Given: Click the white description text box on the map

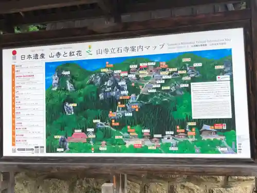Looking at the screenshot, I should click(211, 100).
